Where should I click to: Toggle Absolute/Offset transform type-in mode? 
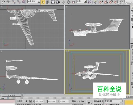point(31,101)
